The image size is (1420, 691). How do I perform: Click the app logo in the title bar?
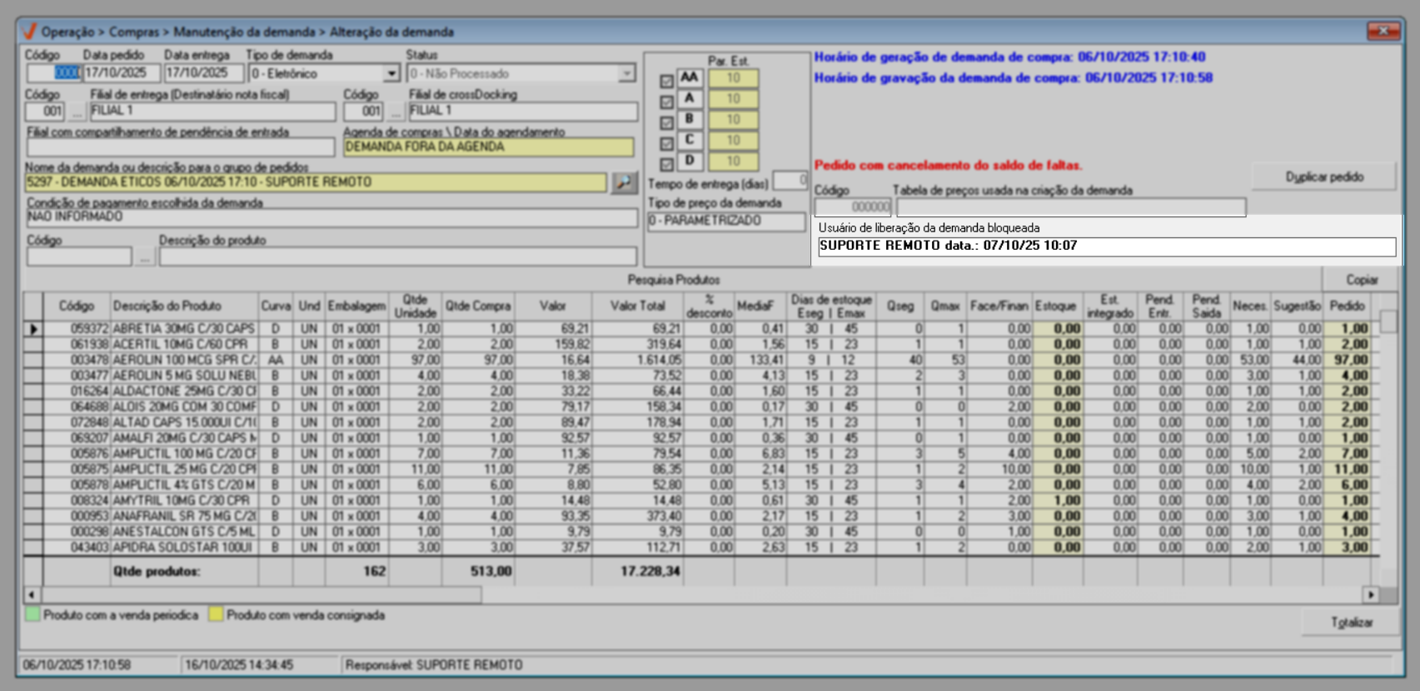[x=29, y=32]
